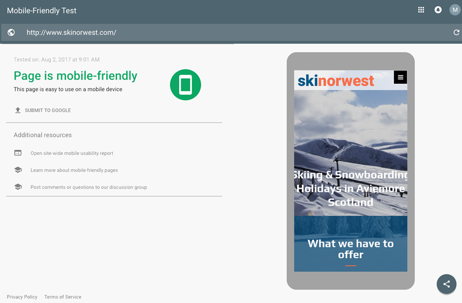Image resolution: width=462 pixels, height=303 pixels.
Task: Click the easy to use on mobile text
Action: coord(68,89)
